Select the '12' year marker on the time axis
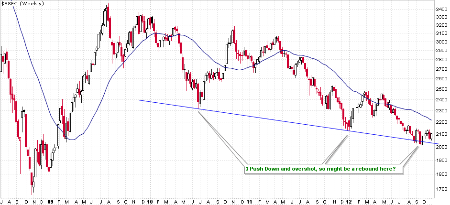This screenshot has height=205, width=450. (x=349, y=202)
